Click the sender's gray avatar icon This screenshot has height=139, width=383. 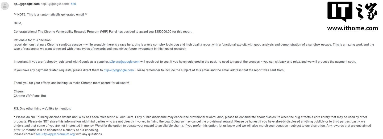tap(5, 5)
